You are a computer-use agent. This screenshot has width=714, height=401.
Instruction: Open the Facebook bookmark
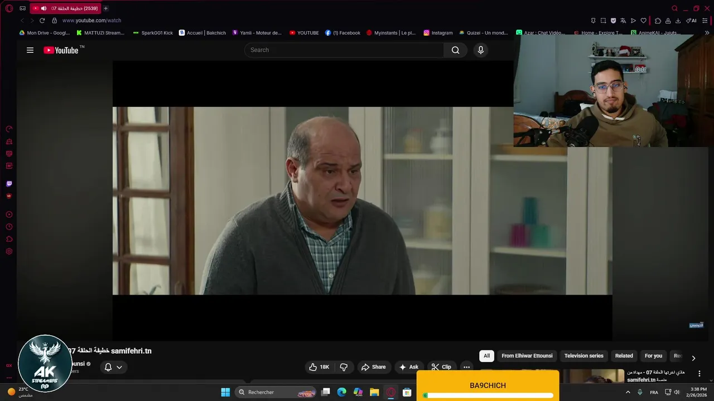pyautogui.click(x=342, y=33)
